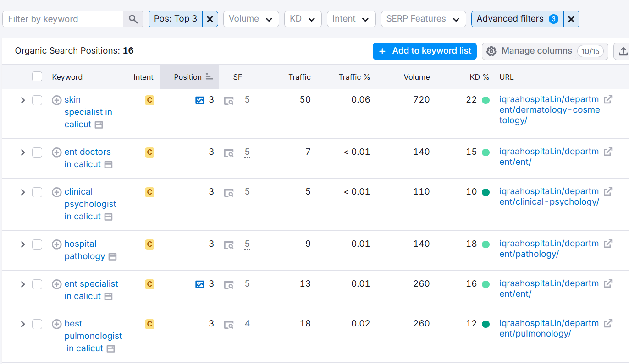Screen dimensions: 629x364
Task: Click green KD difficulty dot for ent doctors
Action: click(x=486, y=152)
